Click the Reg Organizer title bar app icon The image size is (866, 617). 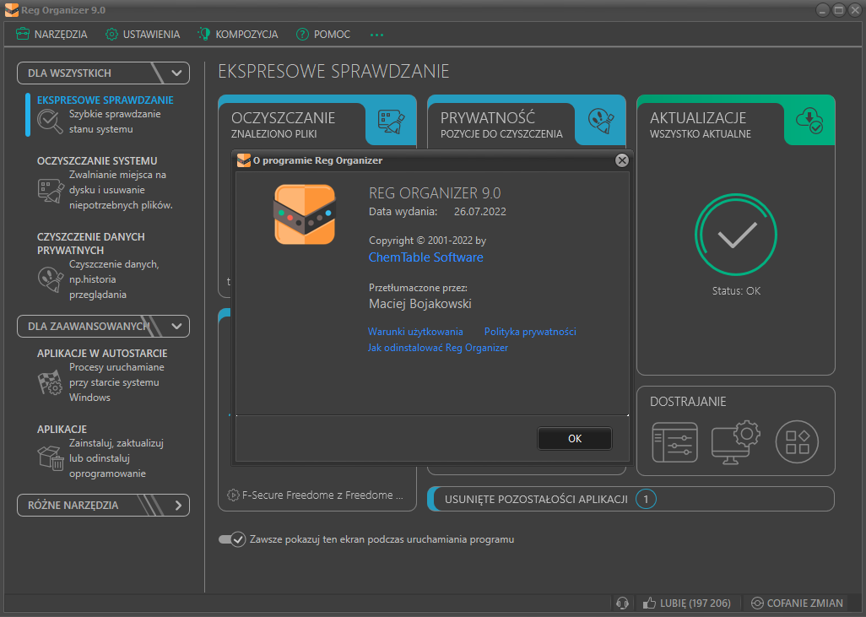point(12,10)
